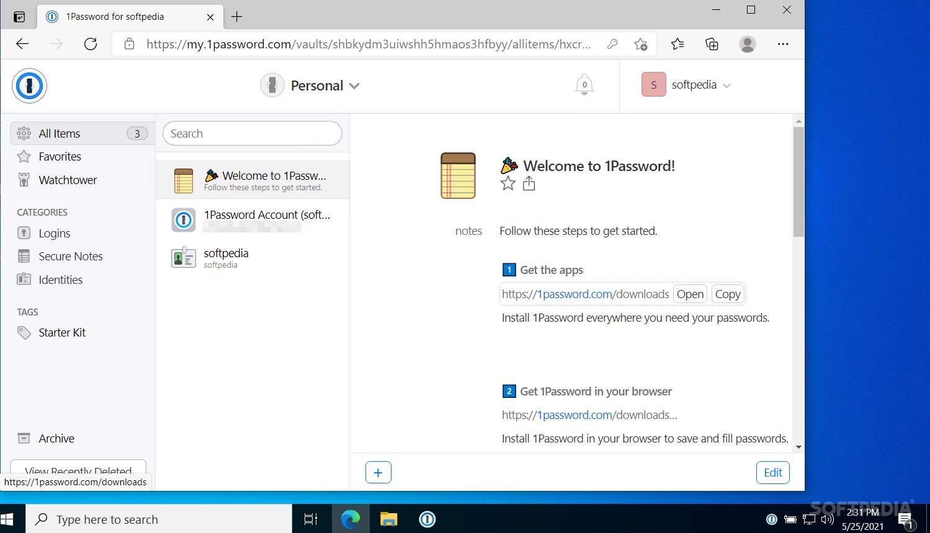Click the Logins keyhole icon
Viewport: 930px width, 533px height.
click(x=24, y=233)
